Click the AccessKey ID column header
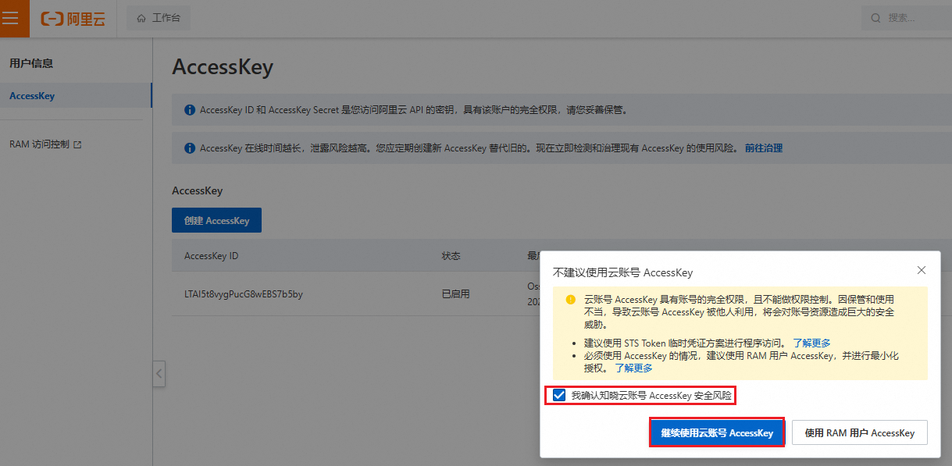The width and height of the screenshot is (952, 466). (x=211, y=256)
